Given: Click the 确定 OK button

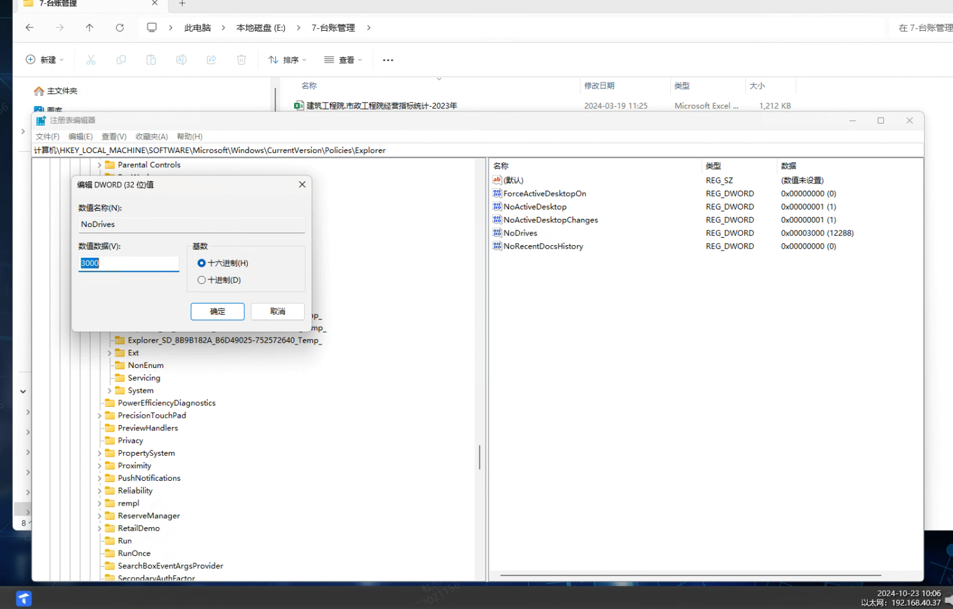Looking at the screenshot, I should point(217,312).
